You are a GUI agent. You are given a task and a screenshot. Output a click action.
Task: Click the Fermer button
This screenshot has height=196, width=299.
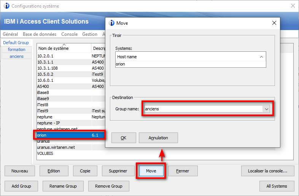click(x=183, y=171)
